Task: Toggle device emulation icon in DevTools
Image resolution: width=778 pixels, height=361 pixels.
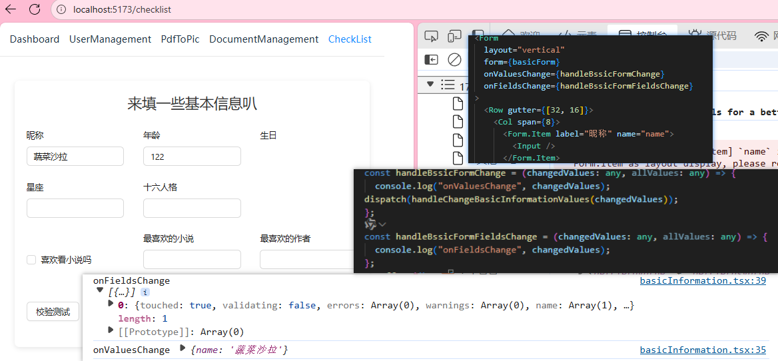Action: click(x=454, y=36)
